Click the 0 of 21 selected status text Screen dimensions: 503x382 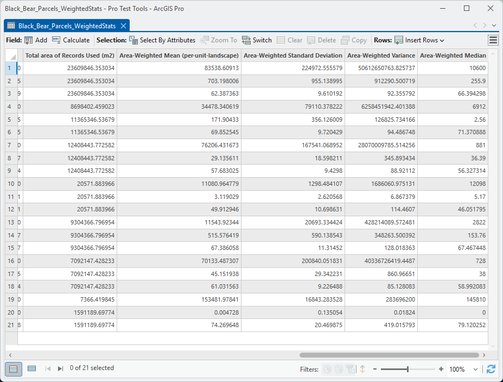point(92,368)
